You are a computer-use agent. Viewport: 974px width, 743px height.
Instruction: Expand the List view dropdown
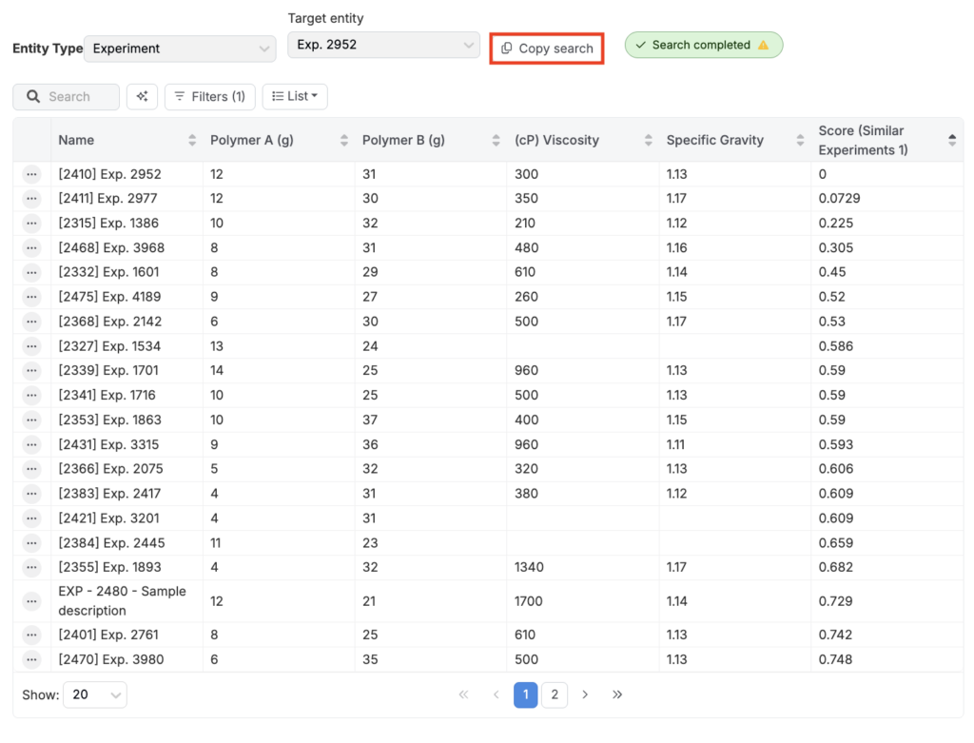coord(295,96)
